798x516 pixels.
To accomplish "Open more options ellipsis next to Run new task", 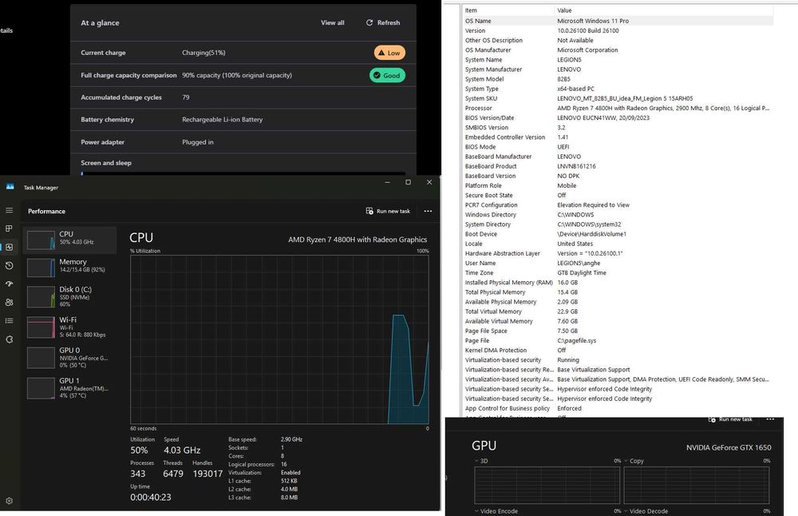I will click(428, 211).
